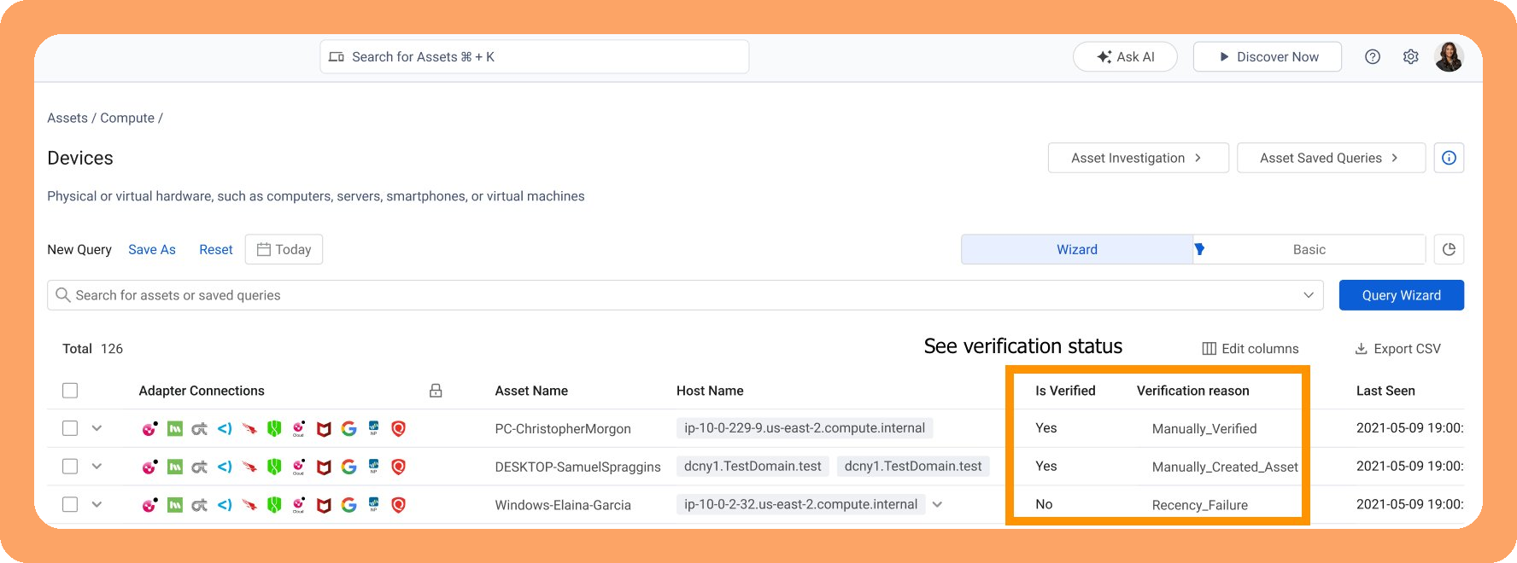Expand the Windows-Elaina-Garcia row chevron
The height and width of the screenshot is (563, 1517).
[97, 504]
